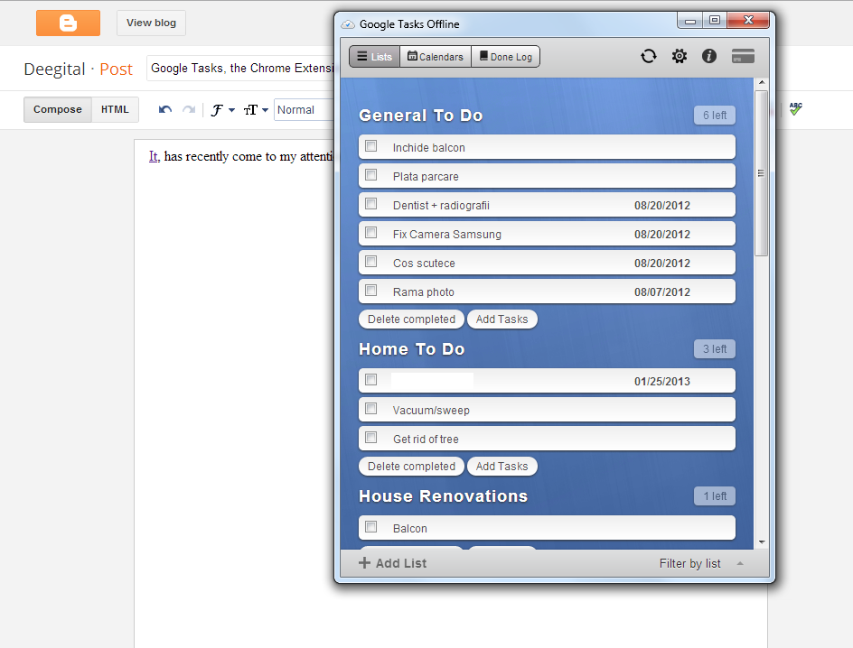Select the Home To Do heading
The height and width of the screenshot is (648, 853).
412,349
